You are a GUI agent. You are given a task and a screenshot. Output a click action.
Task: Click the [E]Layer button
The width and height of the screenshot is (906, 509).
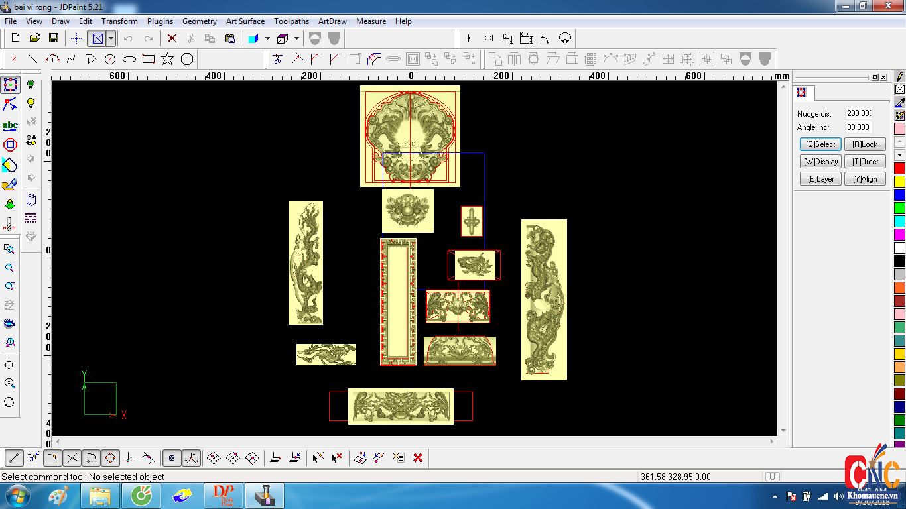pyautogui.click(x=820, y=179)
